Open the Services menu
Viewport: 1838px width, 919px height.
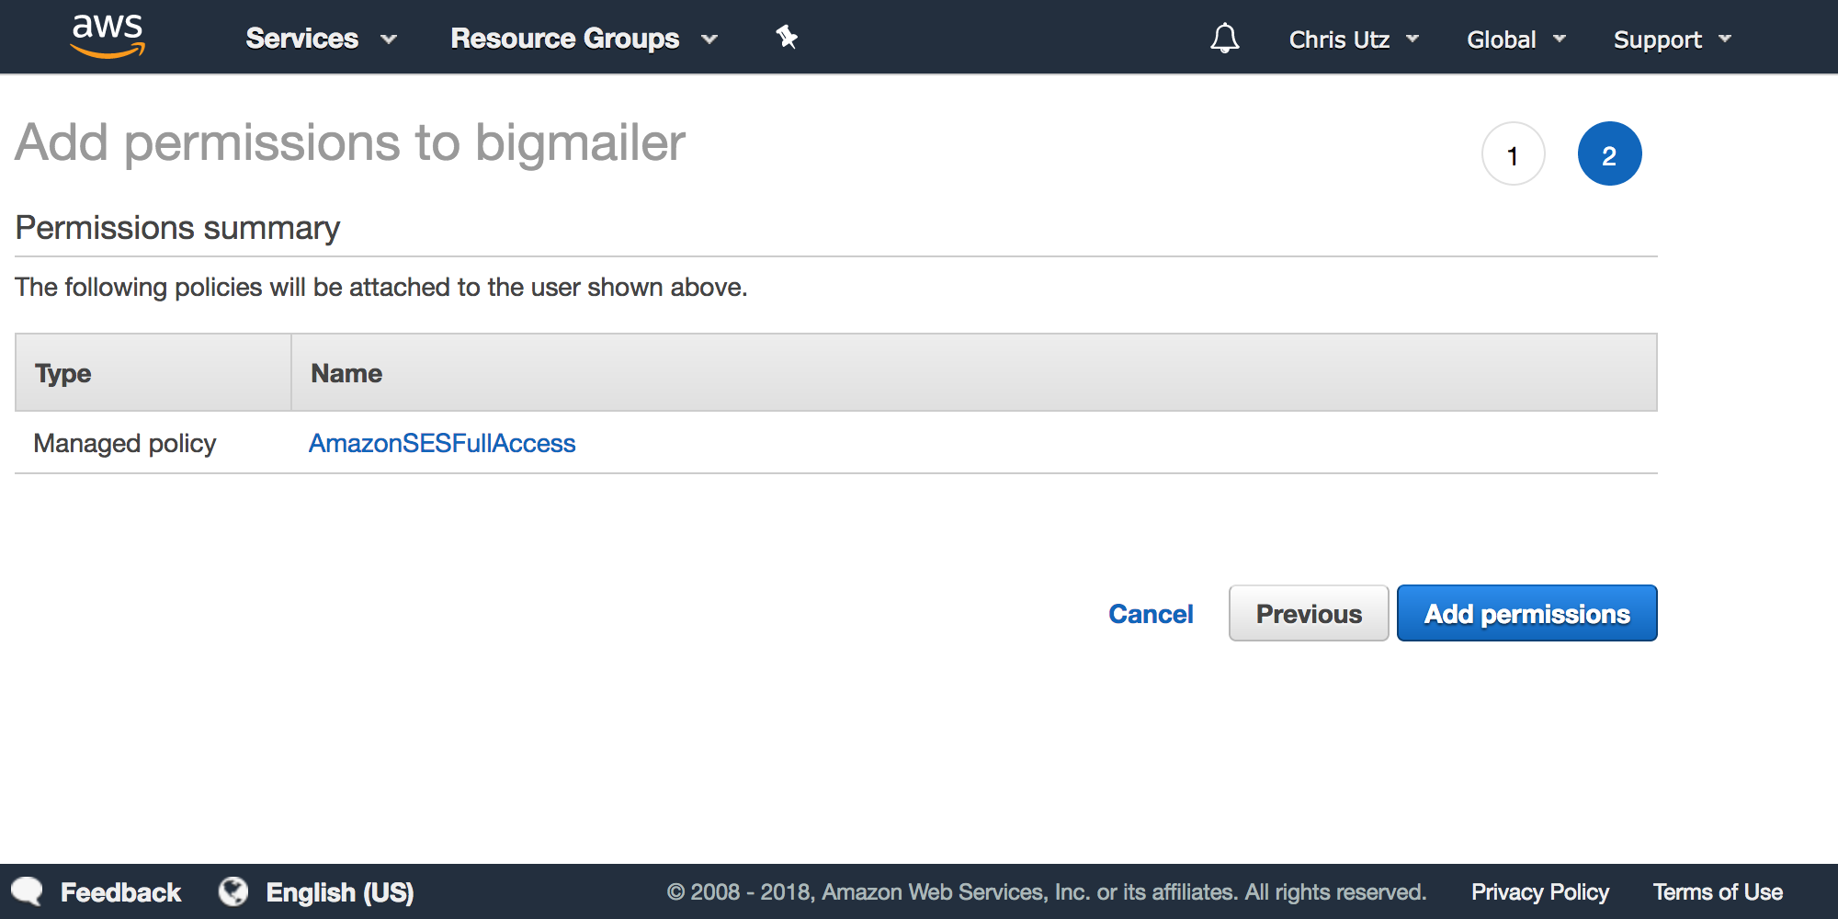click(321, 39)
